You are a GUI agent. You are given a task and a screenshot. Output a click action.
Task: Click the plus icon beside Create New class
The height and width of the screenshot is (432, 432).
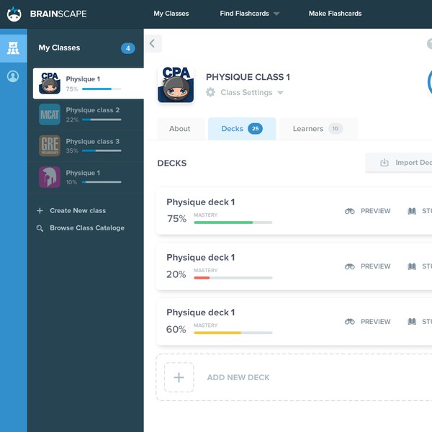tap(40, 211)
